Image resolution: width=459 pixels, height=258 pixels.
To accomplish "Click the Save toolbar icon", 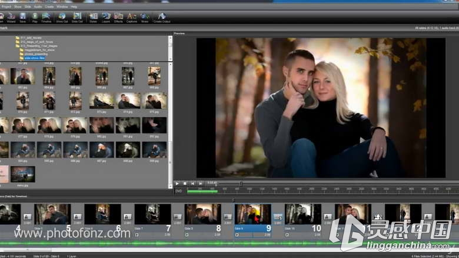I will coord(22,18).
